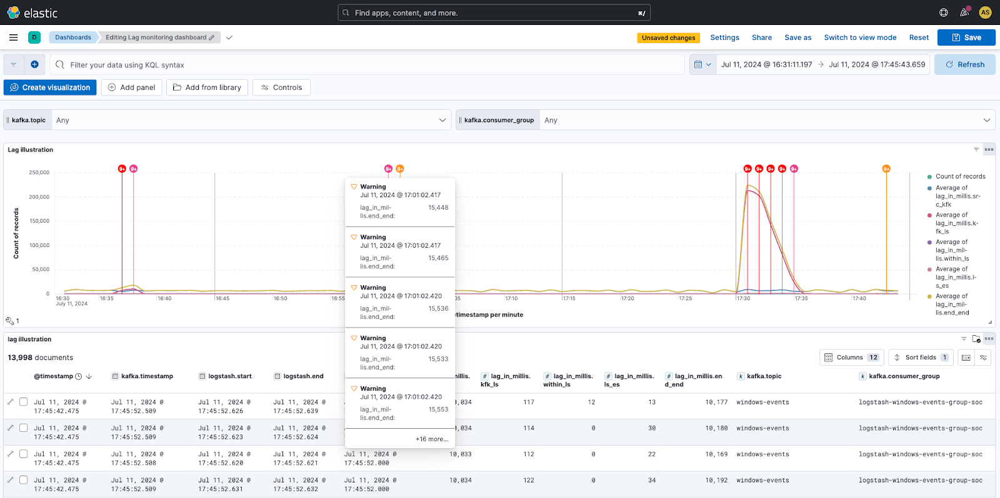Click Switch to view mode
This screenshot has height=498, width=1000.
coord(860,37)
